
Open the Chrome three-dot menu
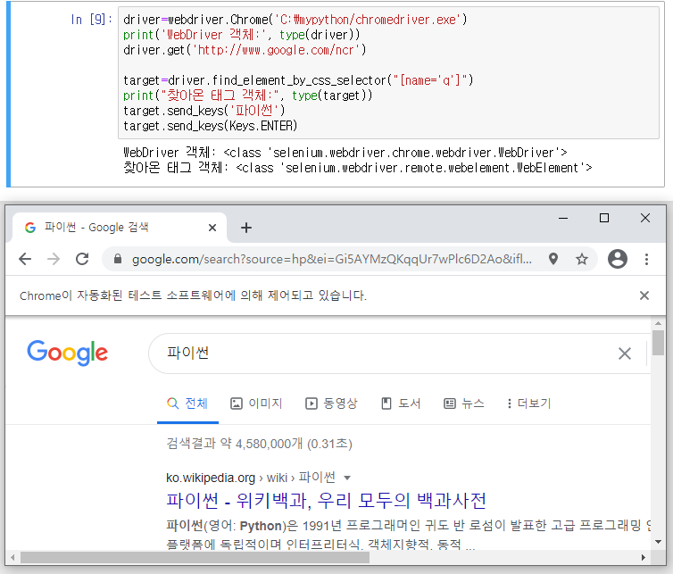tap(646, 259)
